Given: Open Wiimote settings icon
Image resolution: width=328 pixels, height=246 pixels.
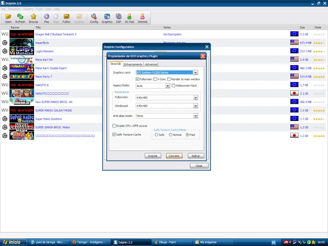Looking at the screenshot, I should 142,18.
